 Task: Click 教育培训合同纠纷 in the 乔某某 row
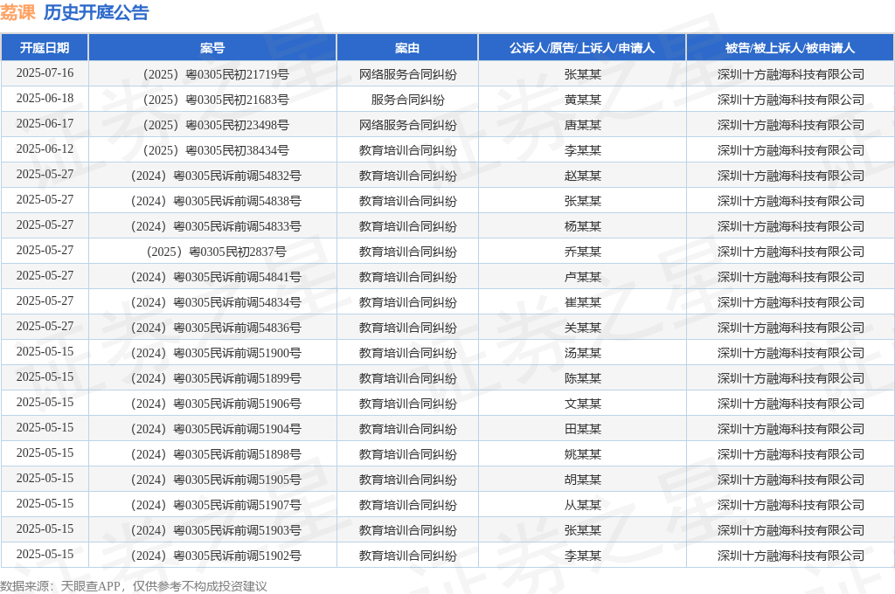coord(407,252)
